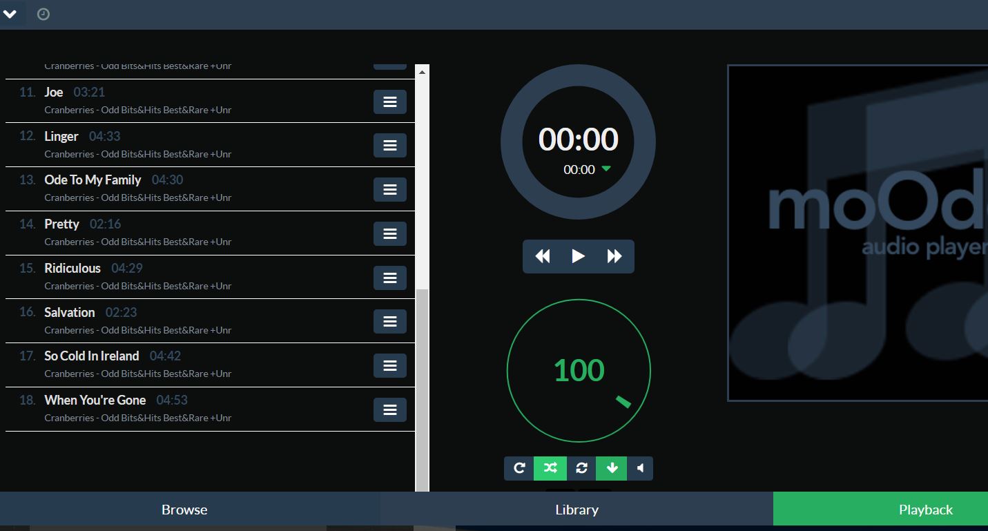The width and height of the screenshot is (988, 531).
Task: Play track 16 Salvation
Action: tap(211, 320)
